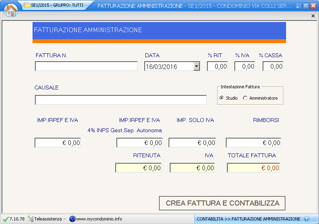Click the green checkmark version icon
The width and height of the screenshot is (319, 224).
[x=5, y=219]
